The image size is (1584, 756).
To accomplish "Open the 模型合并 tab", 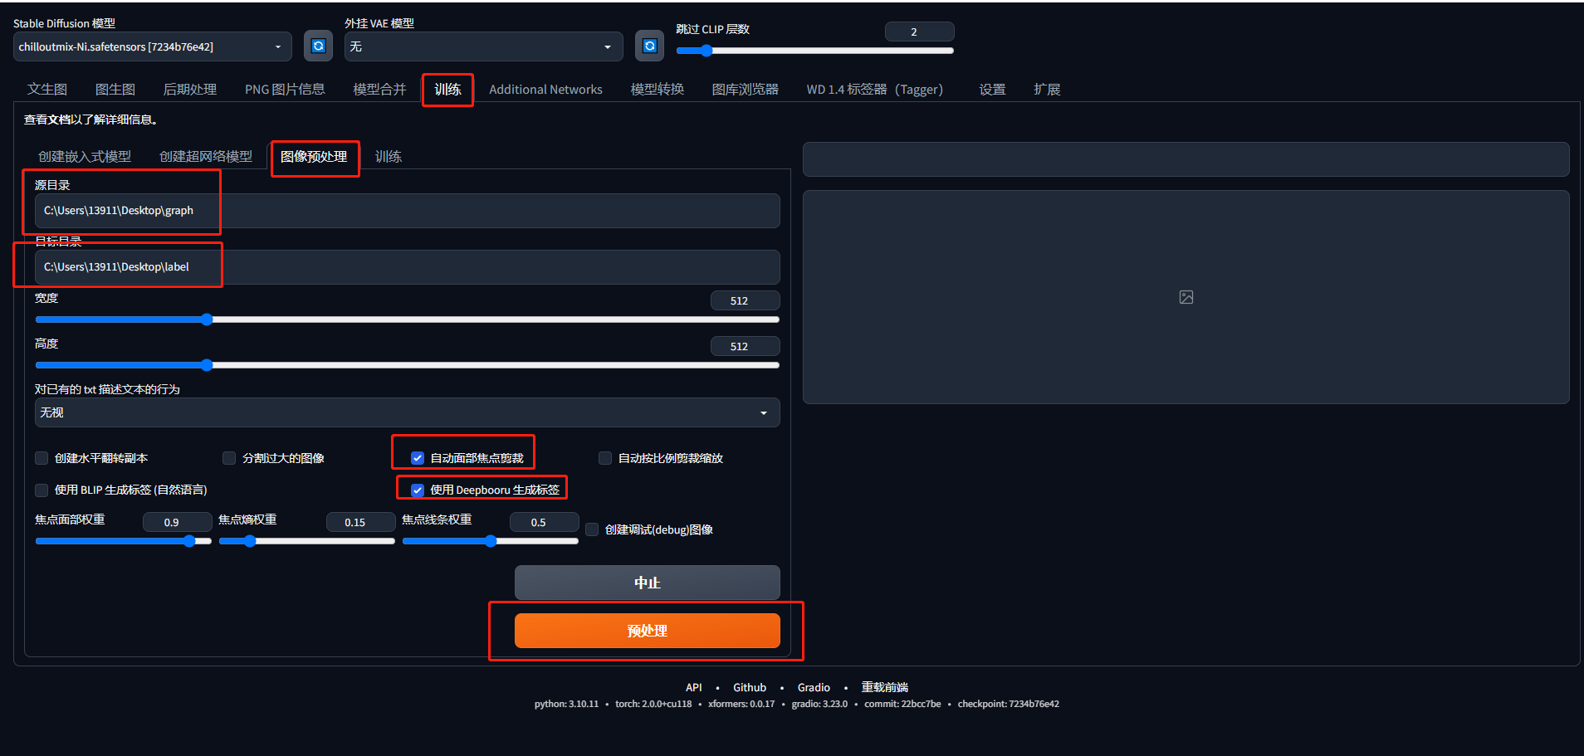I will coord(379,89).
